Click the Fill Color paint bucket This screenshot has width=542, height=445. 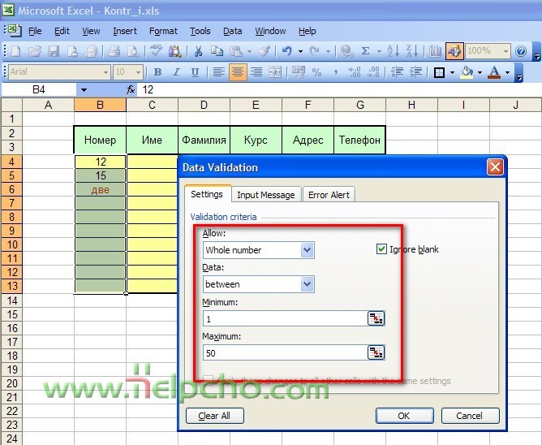coord(466,72)
